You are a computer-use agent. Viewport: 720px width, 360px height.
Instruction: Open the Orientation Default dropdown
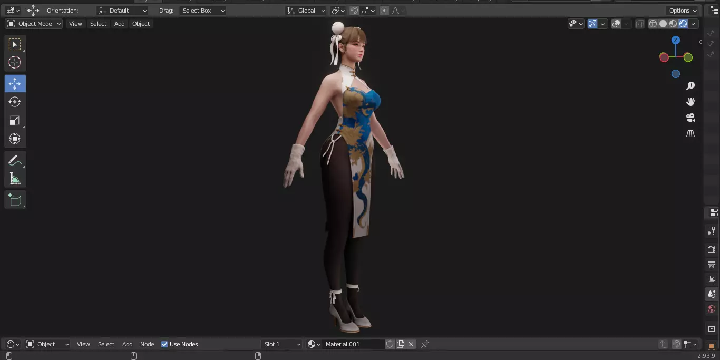[123, 11]
